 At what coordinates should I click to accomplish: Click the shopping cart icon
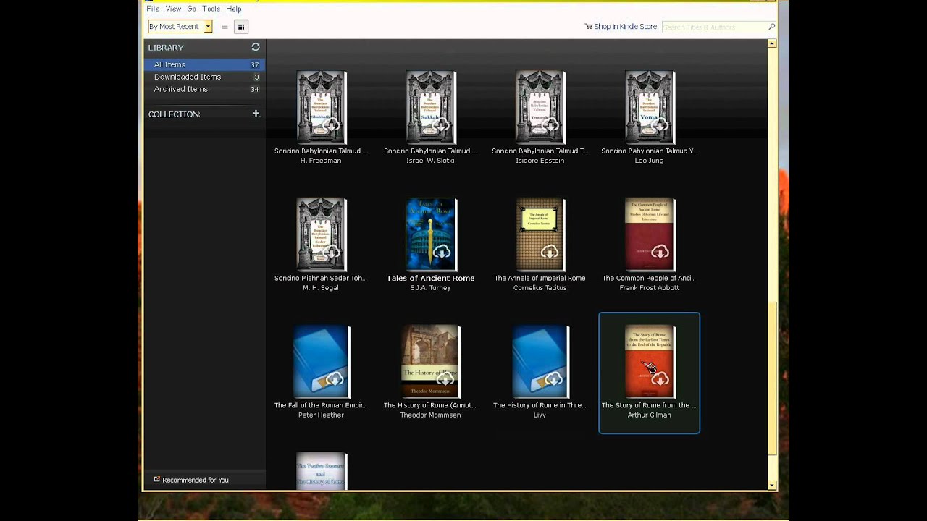click(x=589, y=27)
